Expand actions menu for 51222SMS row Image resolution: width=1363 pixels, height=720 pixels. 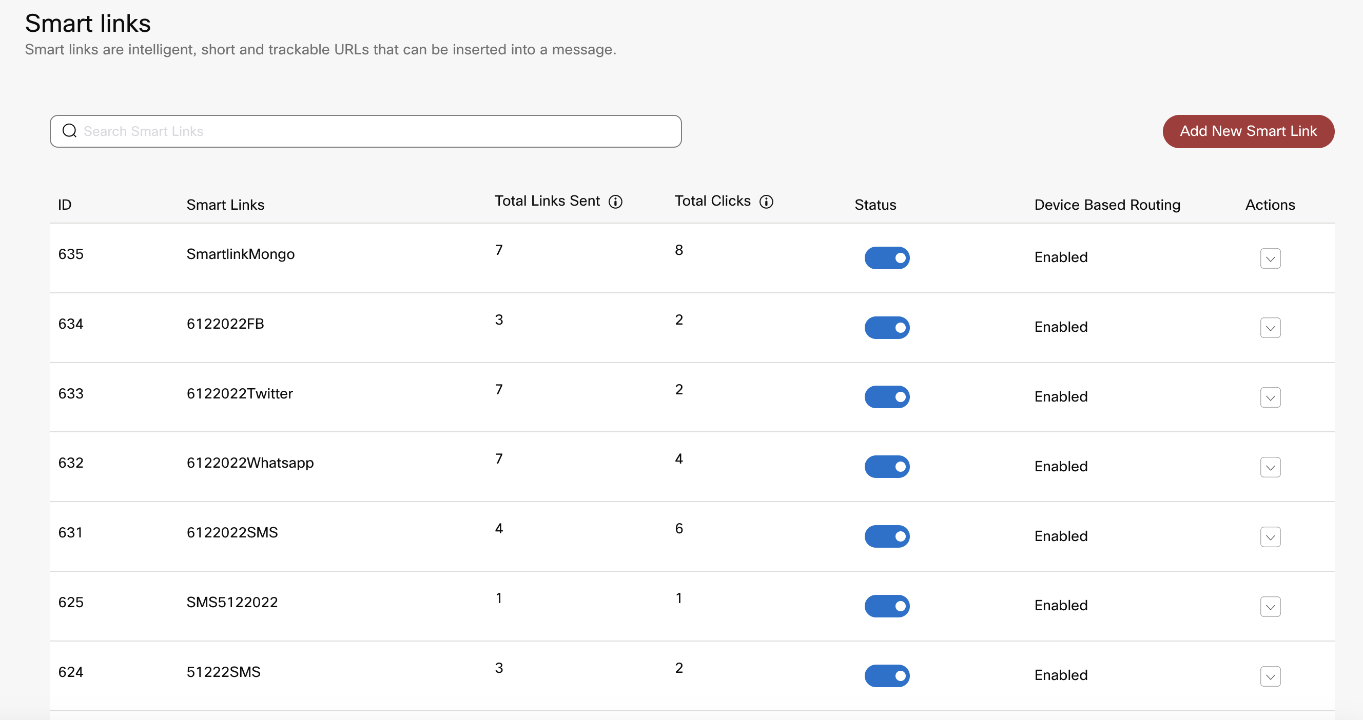[1270, 676]
